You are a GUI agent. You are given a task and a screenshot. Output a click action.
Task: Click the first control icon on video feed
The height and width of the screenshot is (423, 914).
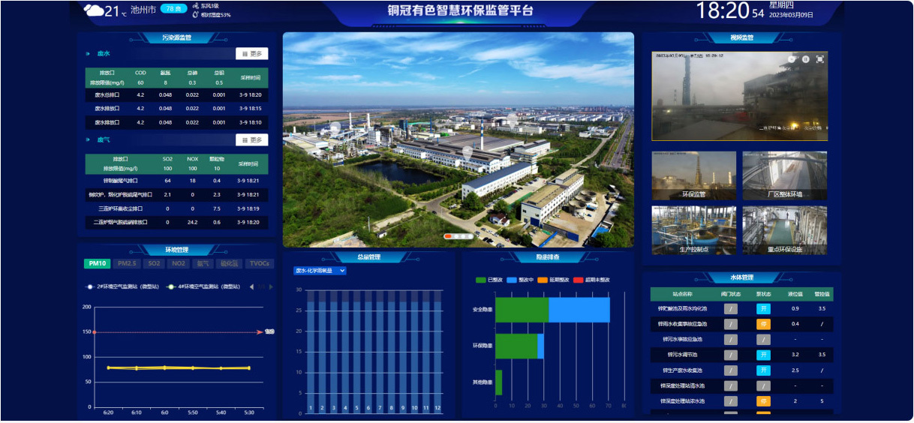coord(791,59)
